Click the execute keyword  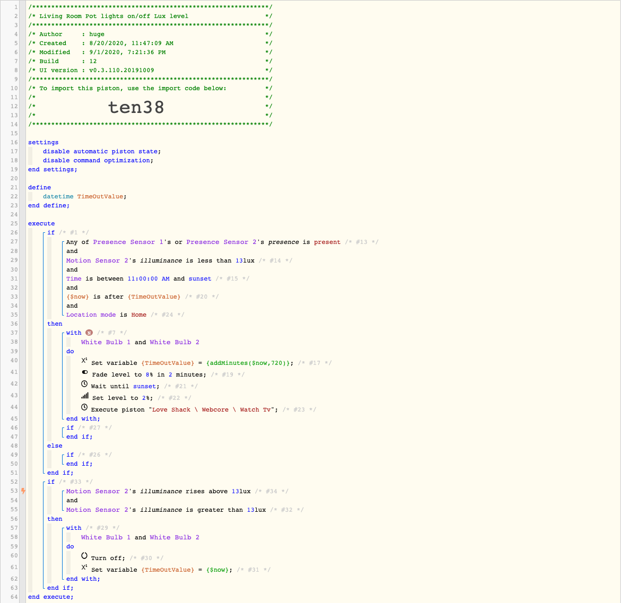[x=41, y=224]
